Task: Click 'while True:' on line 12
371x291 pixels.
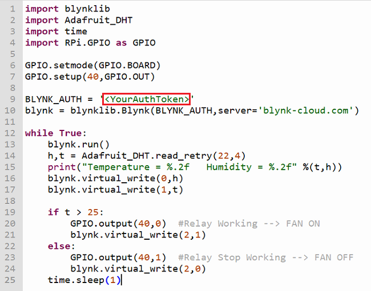Action: (x=56, y=133)
